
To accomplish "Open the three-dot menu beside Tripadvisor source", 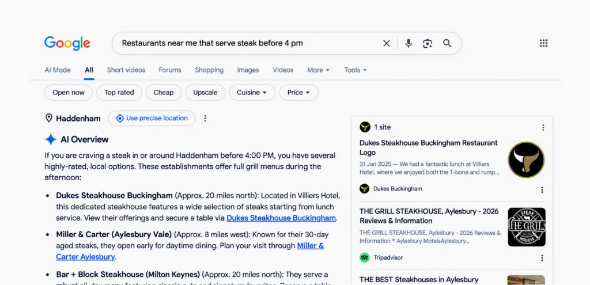I will tap(542, 258).
